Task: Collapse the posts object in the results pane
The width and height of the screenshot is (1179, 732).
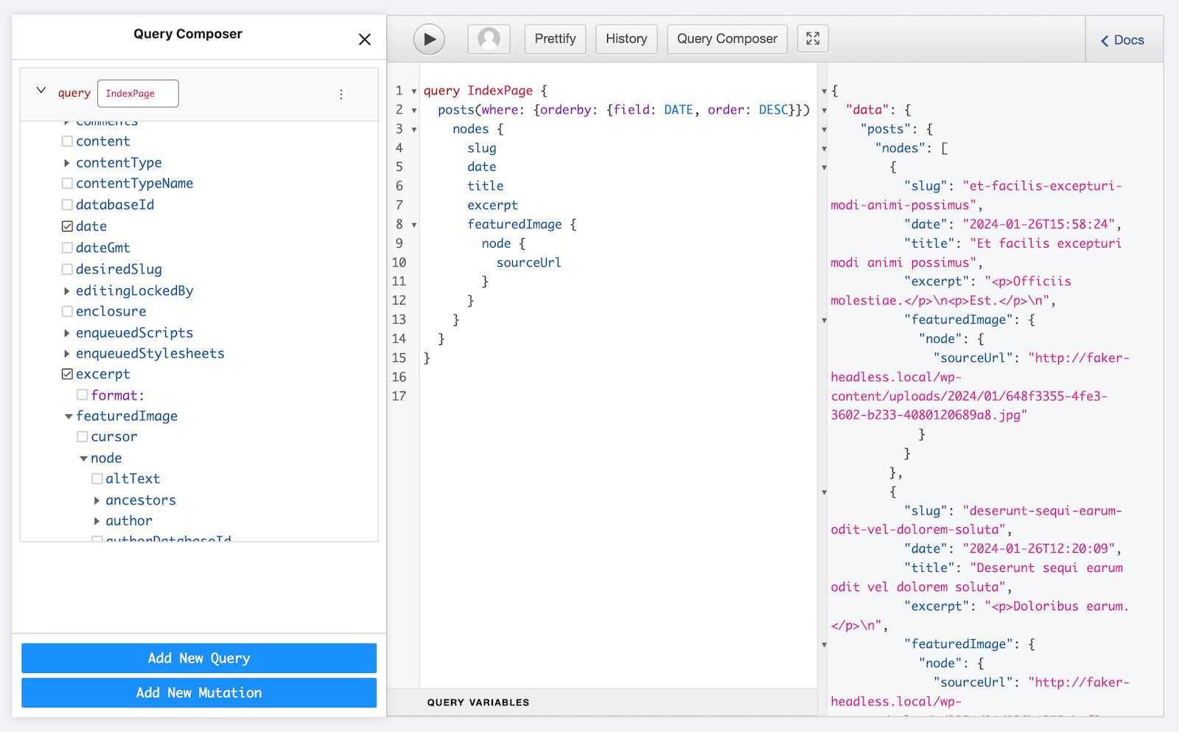Action: tap(825, 129)
